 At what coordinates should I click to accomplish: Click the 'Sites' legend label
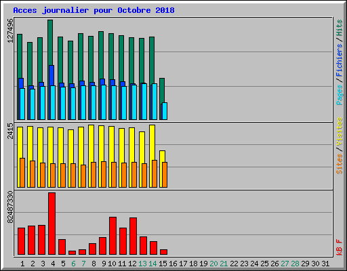pyautogui.click(x=340, y=164)
